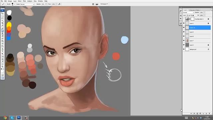
Task: Hide Layer 3 using its eye icon
Action: tap(184, 45)
